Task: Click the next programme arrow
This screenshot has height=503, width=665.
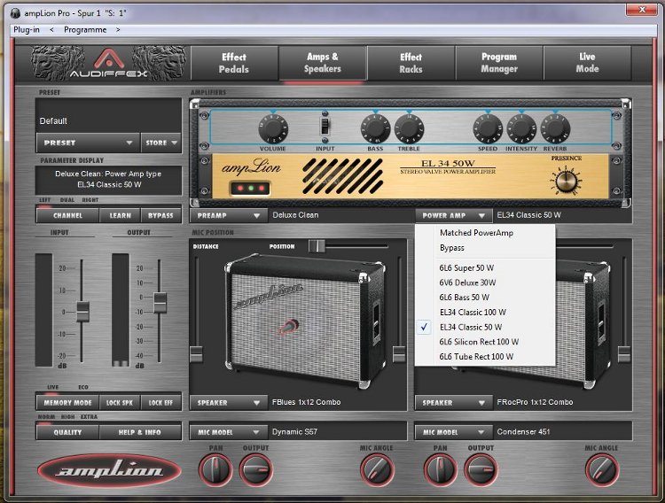Action: coord(118,29)
